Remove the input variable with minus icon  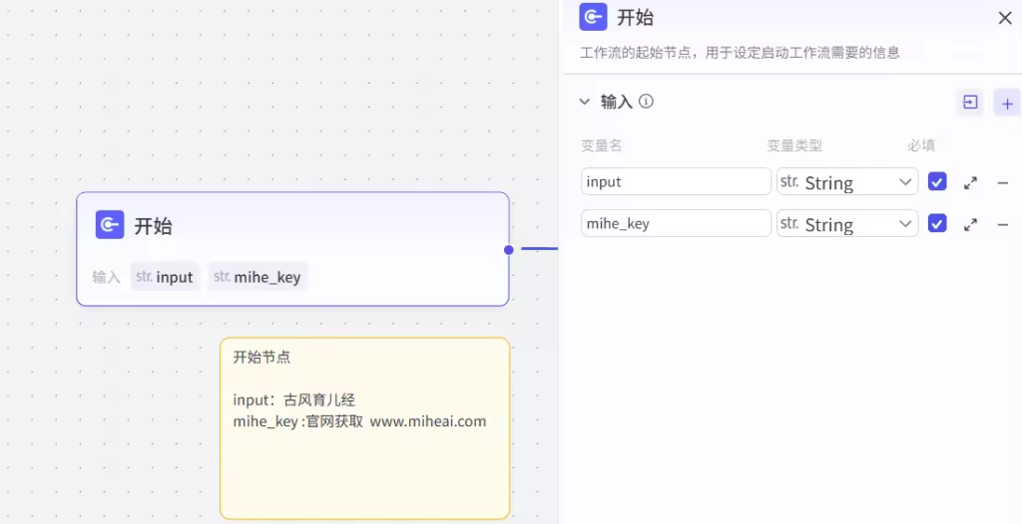[x=1003, y=182]
